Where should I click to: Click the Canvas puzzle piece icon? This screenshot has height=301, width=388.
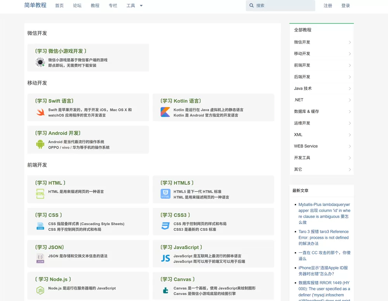coord(165,290)
